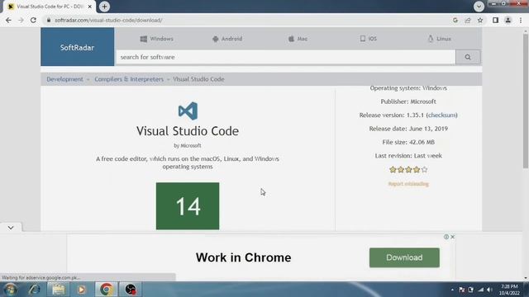Click the Visual Studio Code logo icon
Screen dimensions: 529x297
click(x=188, y=111)
